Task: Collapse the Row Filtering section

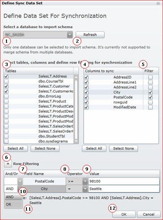Action: pos(8,164)
